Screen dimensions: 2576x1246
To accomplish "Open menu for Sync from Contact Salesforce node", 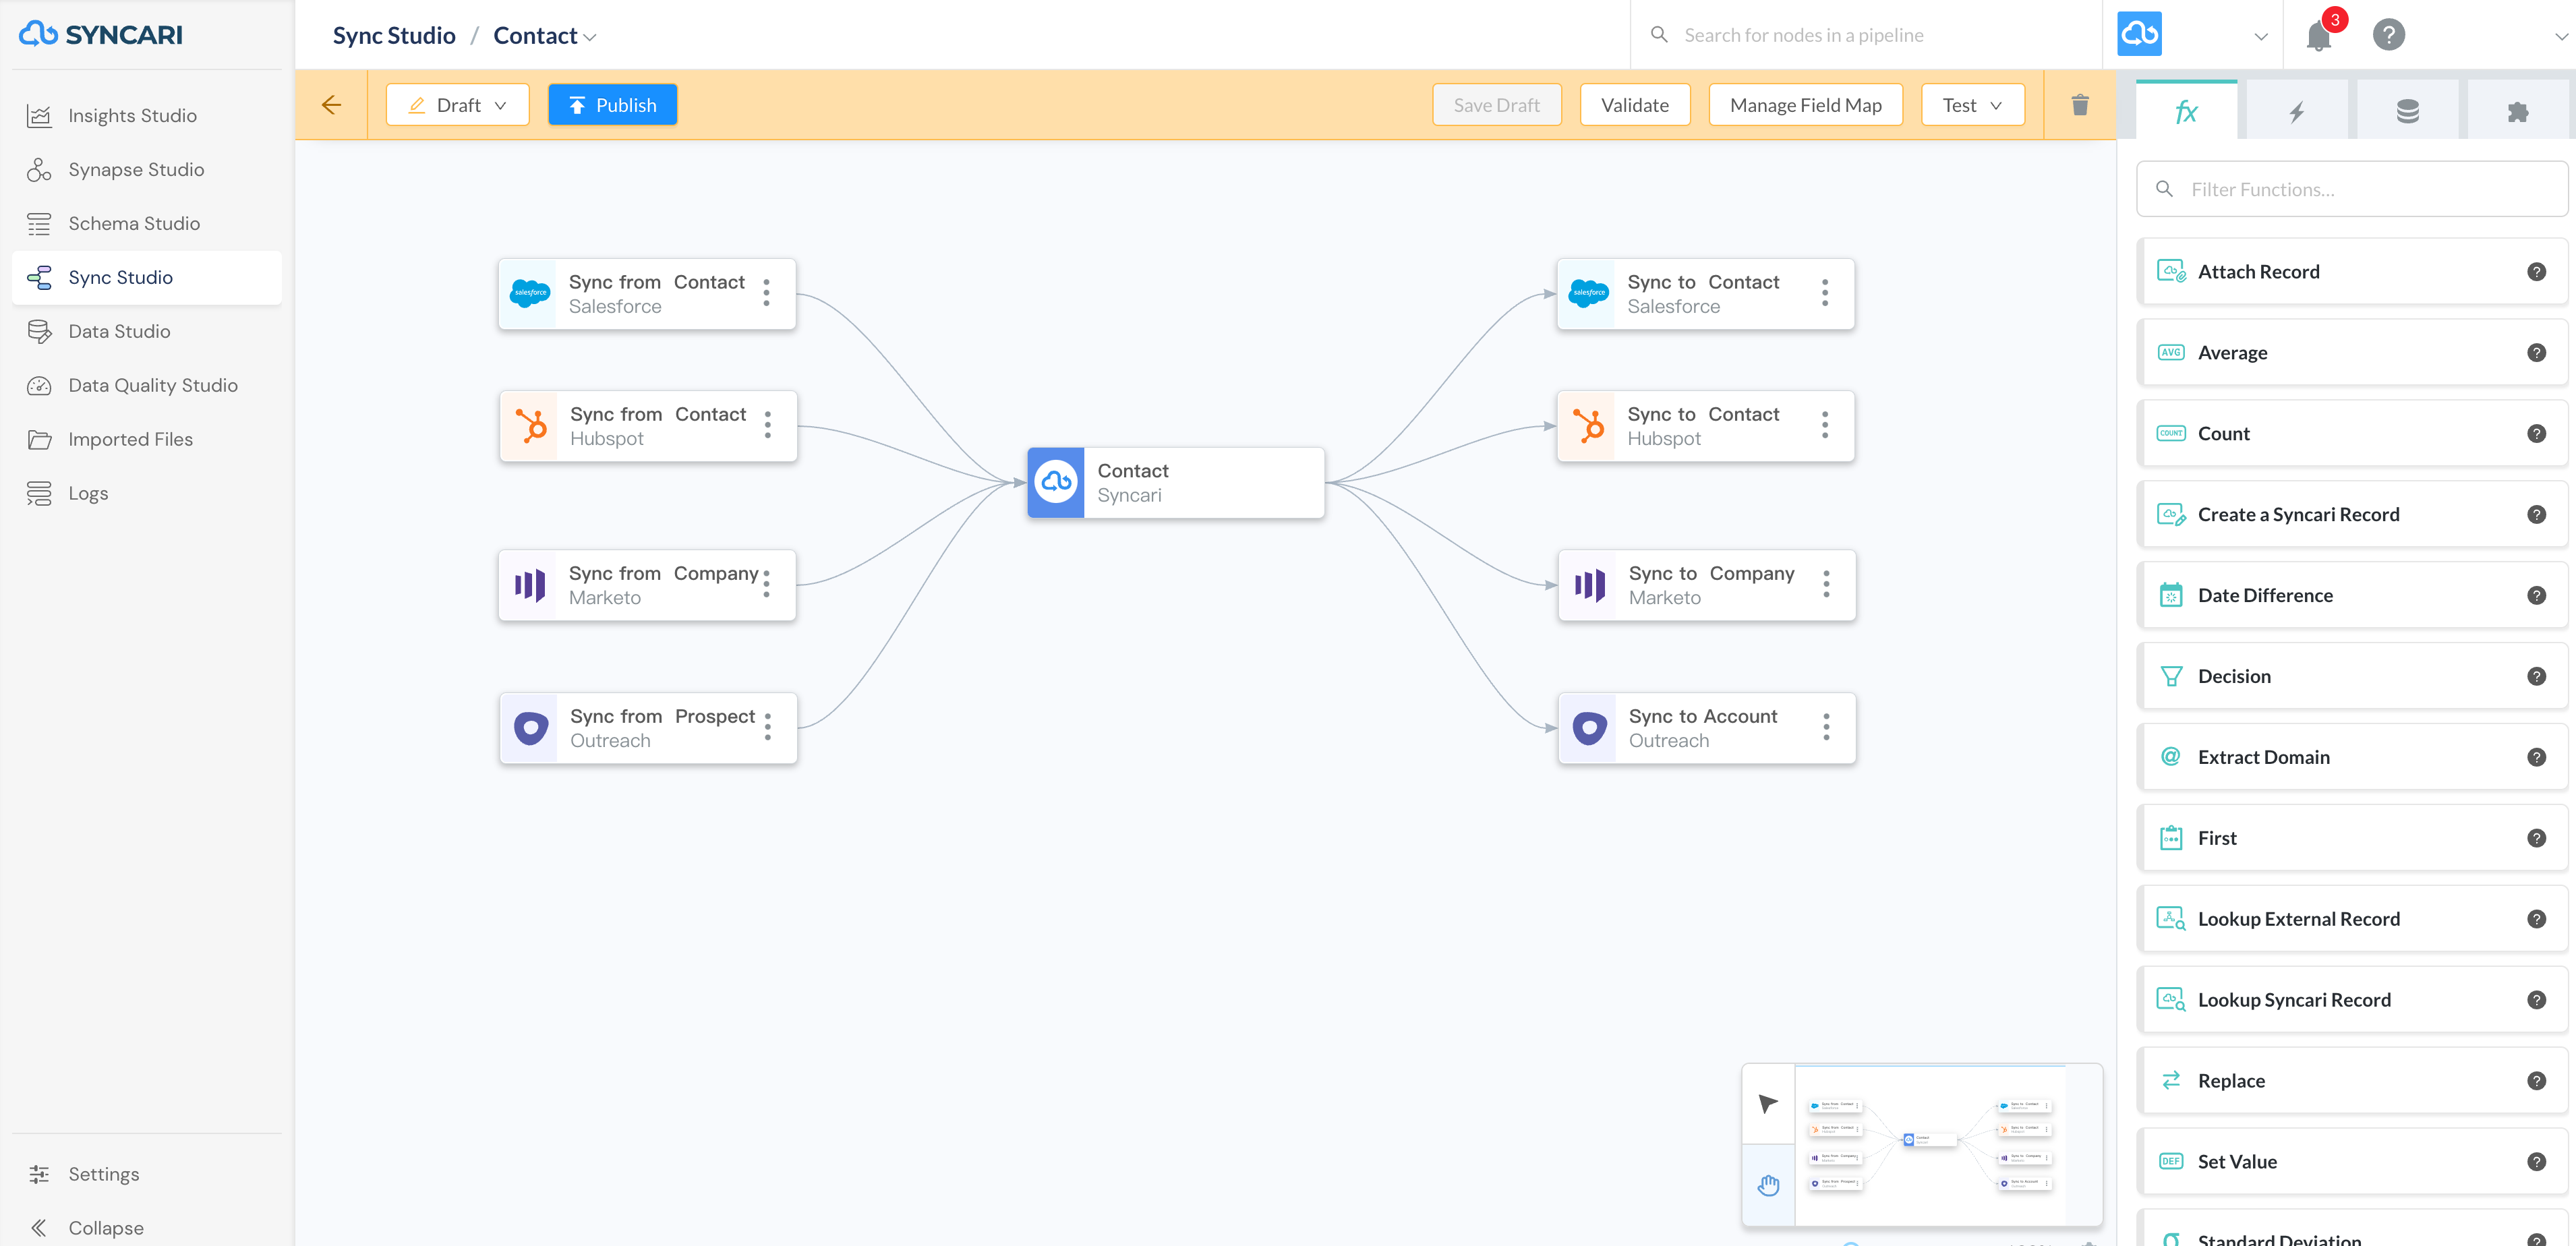I will [767, 293].
